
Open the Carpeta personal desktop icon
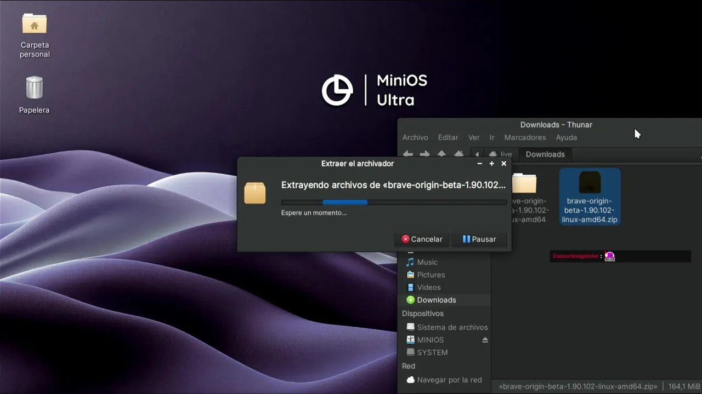point(35,36)
